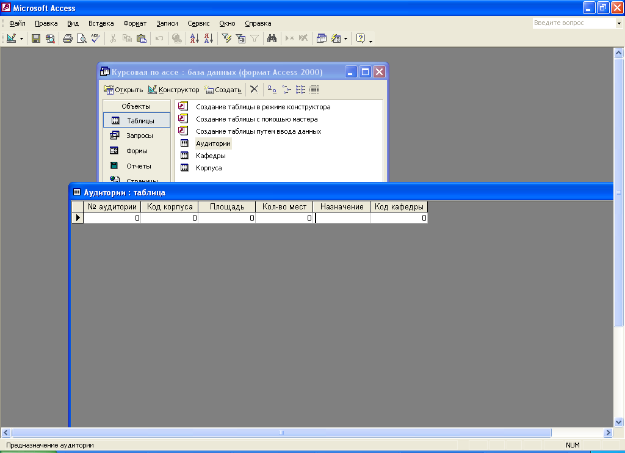
Task: Click the Insert Hyperlink globe icon
Action: pos(176,38)
